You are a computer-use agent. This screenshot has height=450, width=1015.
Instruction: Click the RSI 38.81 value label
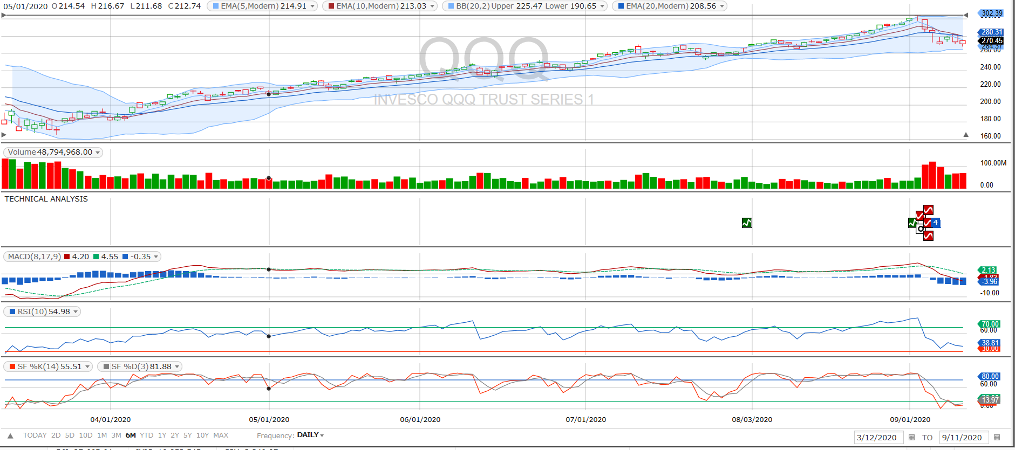click(x=990, y=343)
